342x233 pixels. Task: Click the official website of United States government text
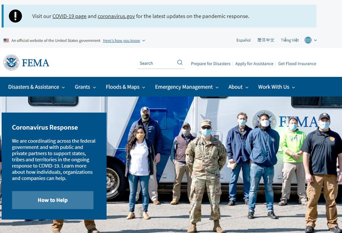coord(56,40)
